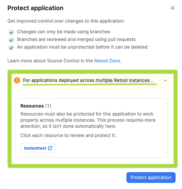182x189 pixels.
Task: Click the orange warning exclamation icon
Action: coord(17,80)
